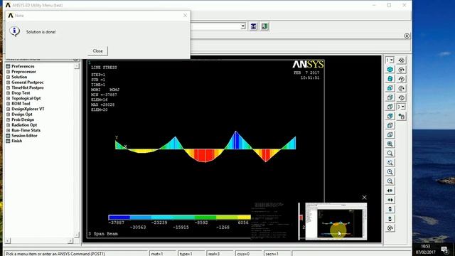The width and height of the screenshot is (455, 256).
Task: Pan the model up with the up-arrow icon
Action: point(390,209)
